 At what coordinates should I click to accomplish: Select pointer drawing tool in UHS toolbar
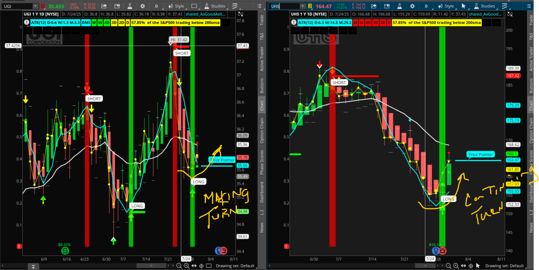pos(464,6)
